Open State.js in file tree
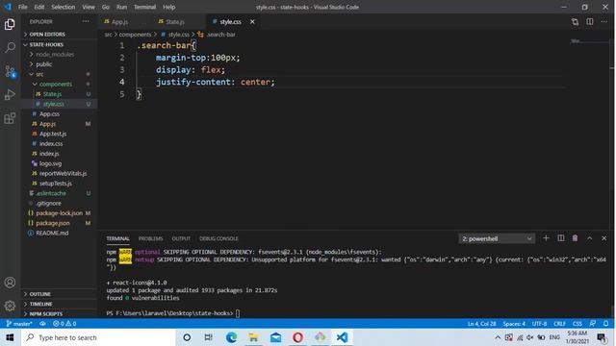The height and width of the screenshot is (346, 616). (x=52, y=94)
